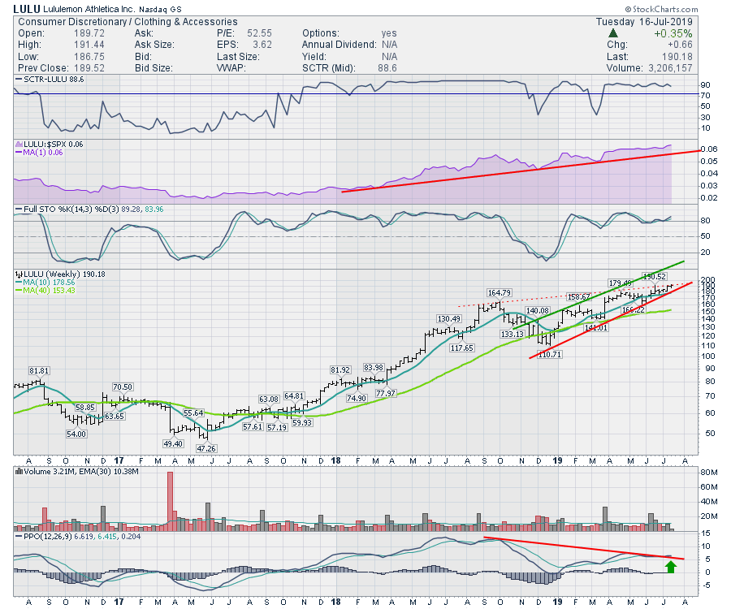Click the Last price value in the header
Viewport: 731px width, 609px height.
[x=677, y=56]
